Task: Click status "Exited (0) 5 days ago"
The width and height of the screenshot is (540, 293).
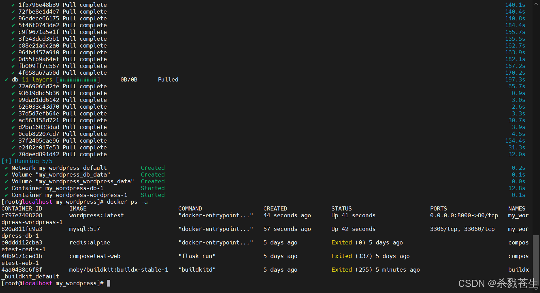Action: [x=367, y=242]
